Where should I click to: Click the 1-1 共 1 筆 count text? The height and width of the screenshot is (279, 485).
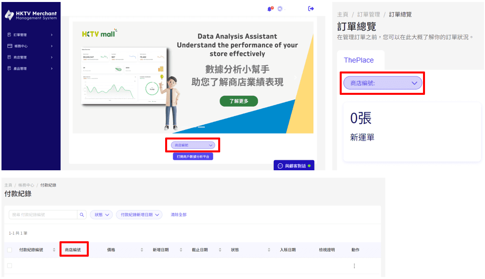(x=18, y=233)
